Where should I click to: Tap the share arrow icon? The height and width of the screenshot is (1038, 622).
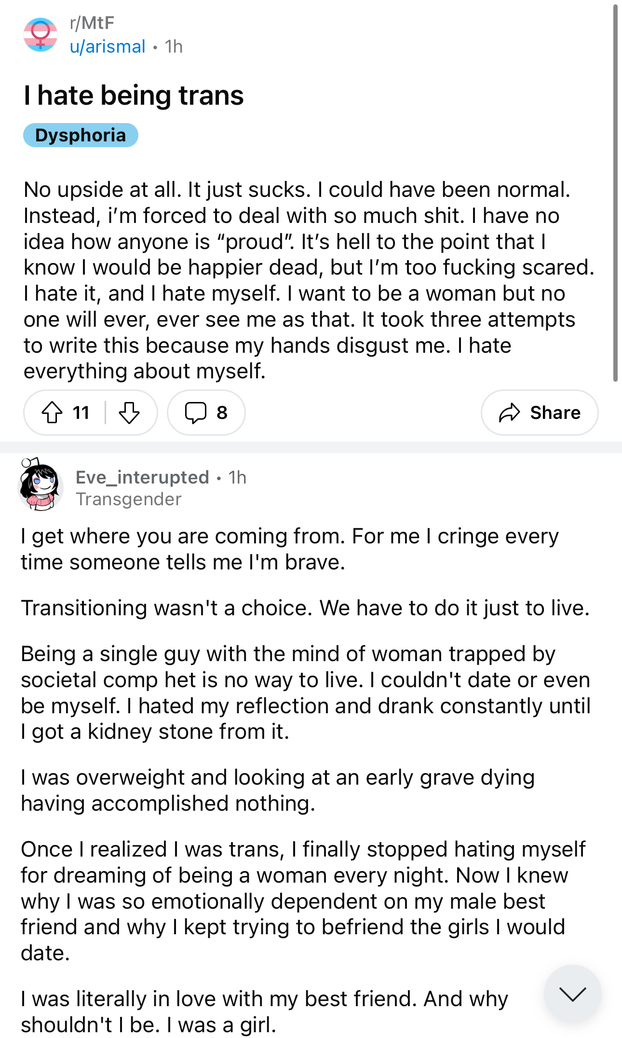tap(509, 413)
